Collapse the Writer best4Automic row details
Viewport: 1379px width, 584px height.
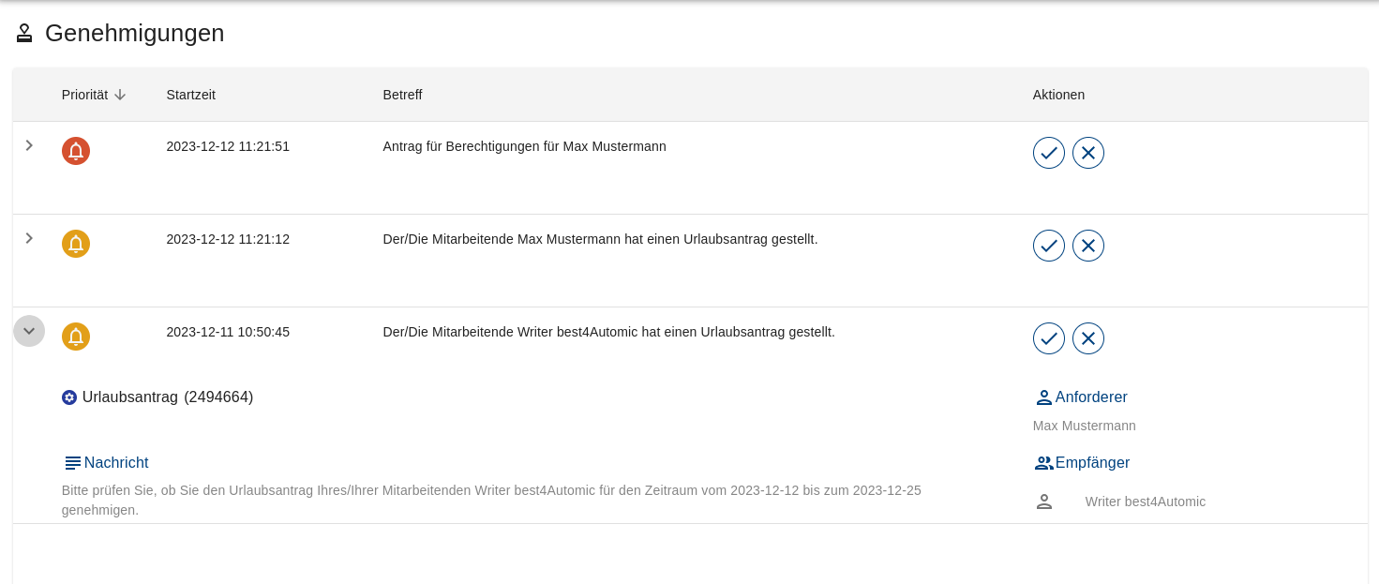(x=29, y=331)
